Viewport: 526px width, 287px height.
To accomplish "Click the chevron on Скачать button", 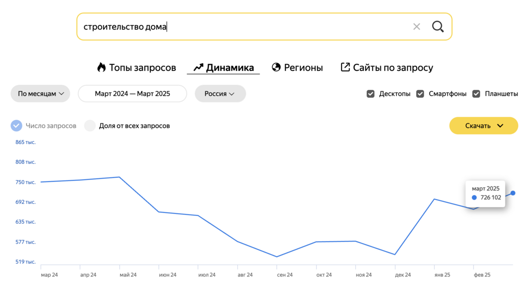I will click(500, 125).
